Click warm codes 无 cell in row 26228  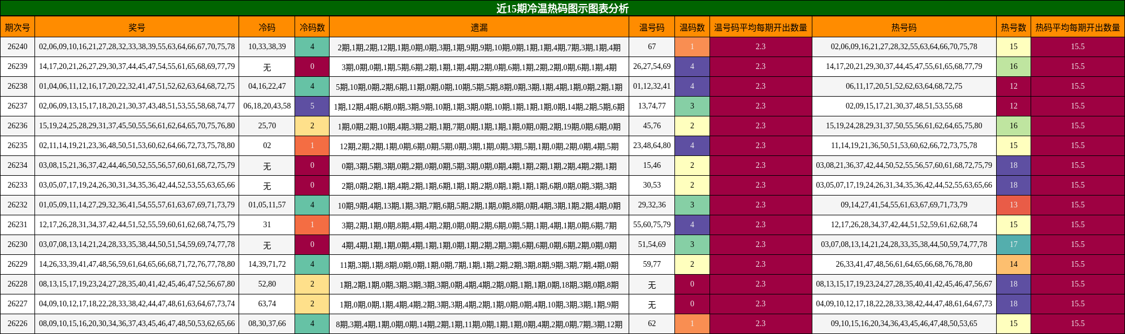(652, 284)
